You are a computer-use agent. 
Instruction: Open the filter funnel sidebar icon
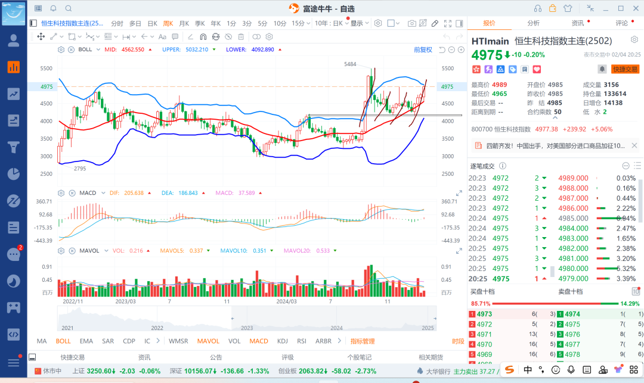coord(14,147)
